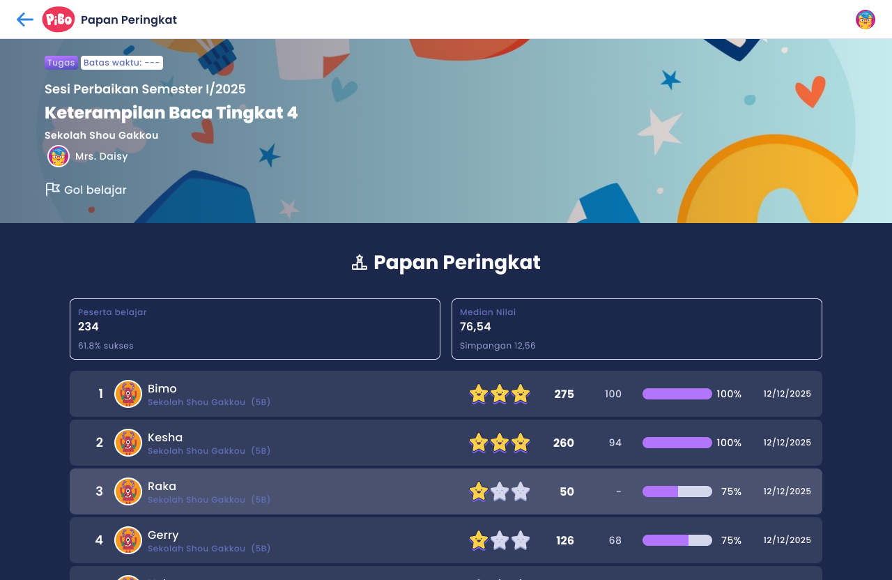The width and height of the screenshot is (892, 580).
Task: Select the name Kesha in rank 2
Action: click(x=165, y=437)
